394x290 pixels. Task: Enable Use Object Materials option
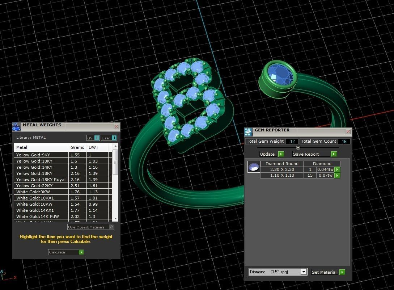click(x=111, y=227)
